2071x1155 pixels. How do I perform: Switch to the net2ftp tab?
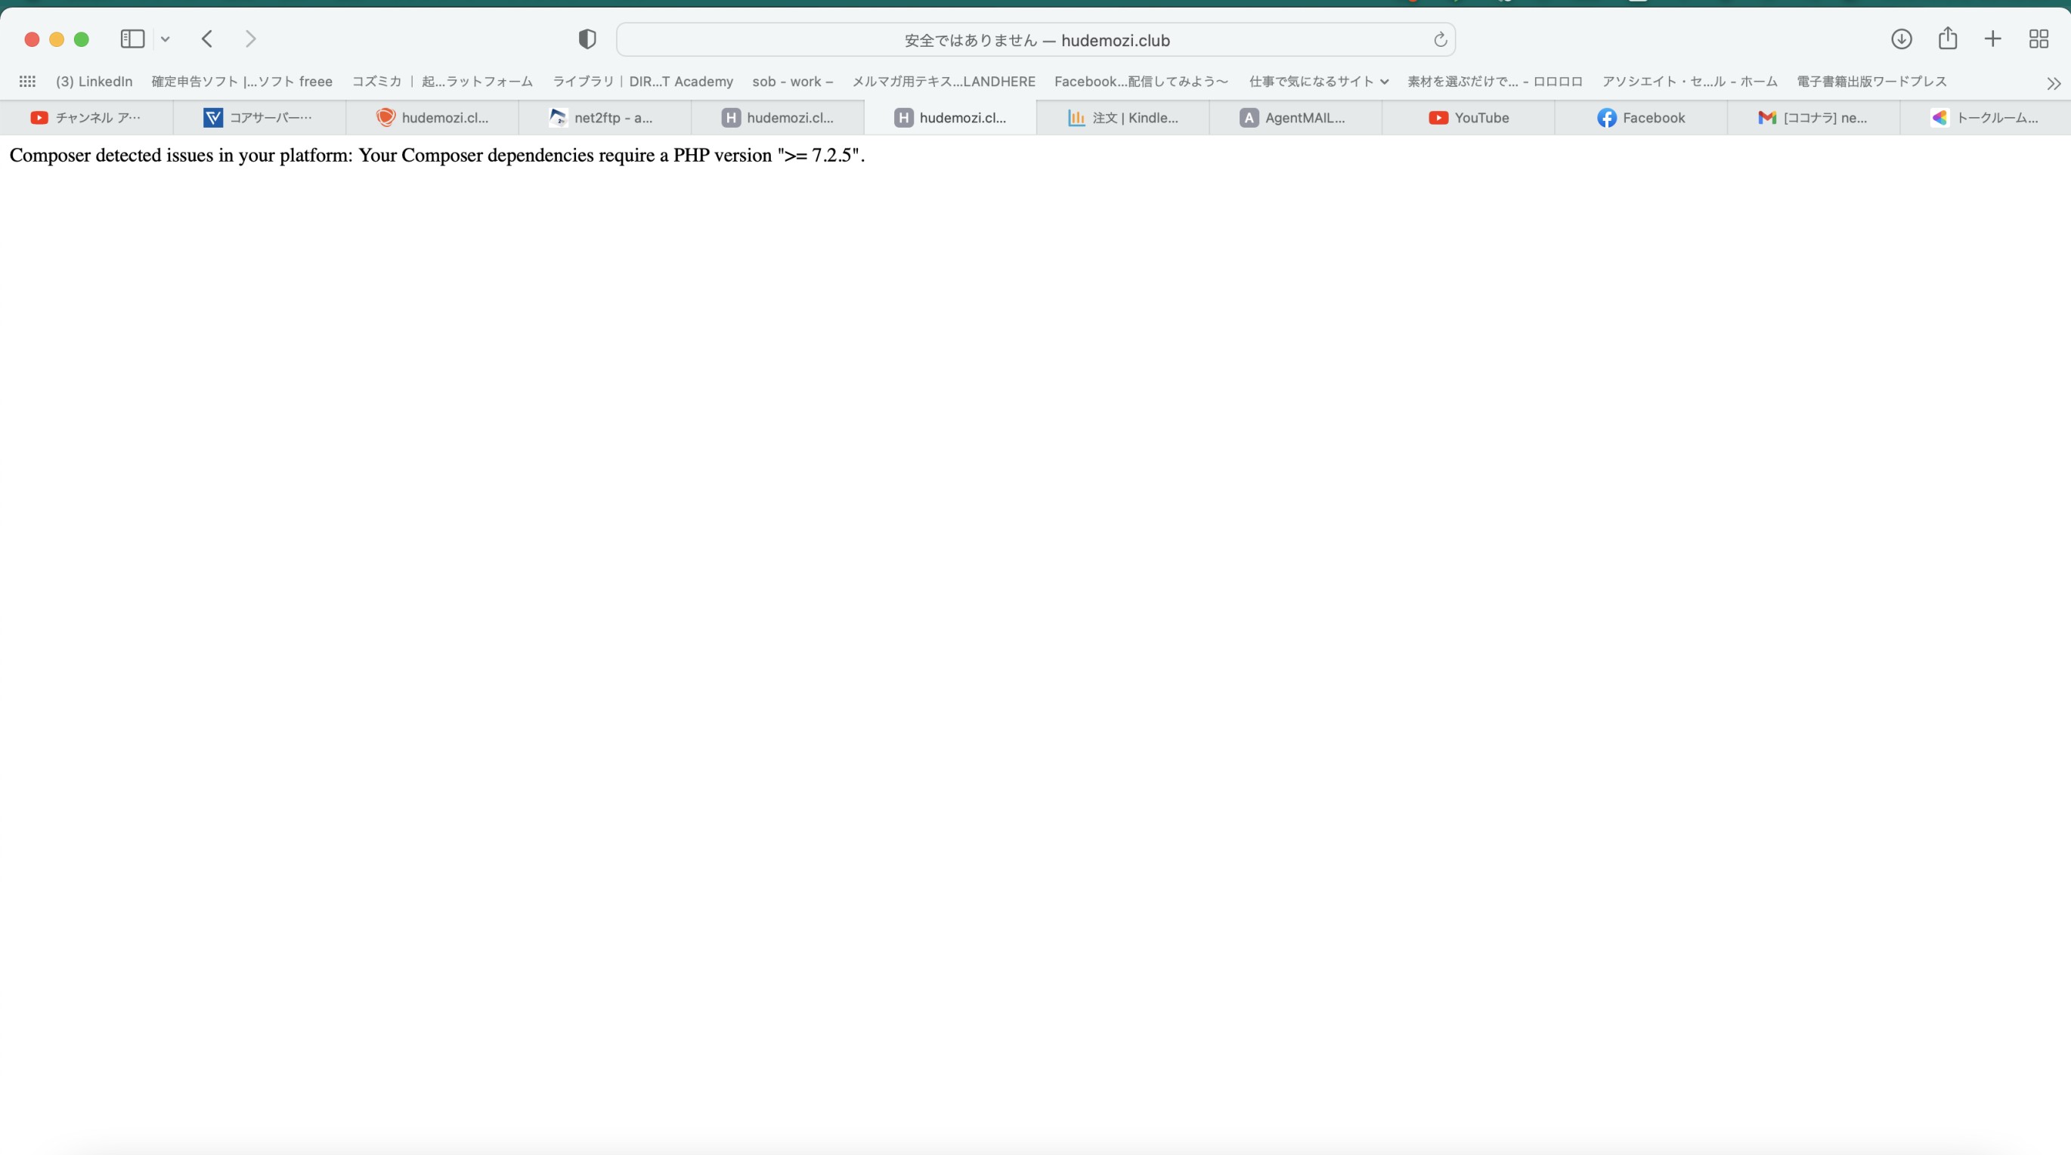(605, 117)
